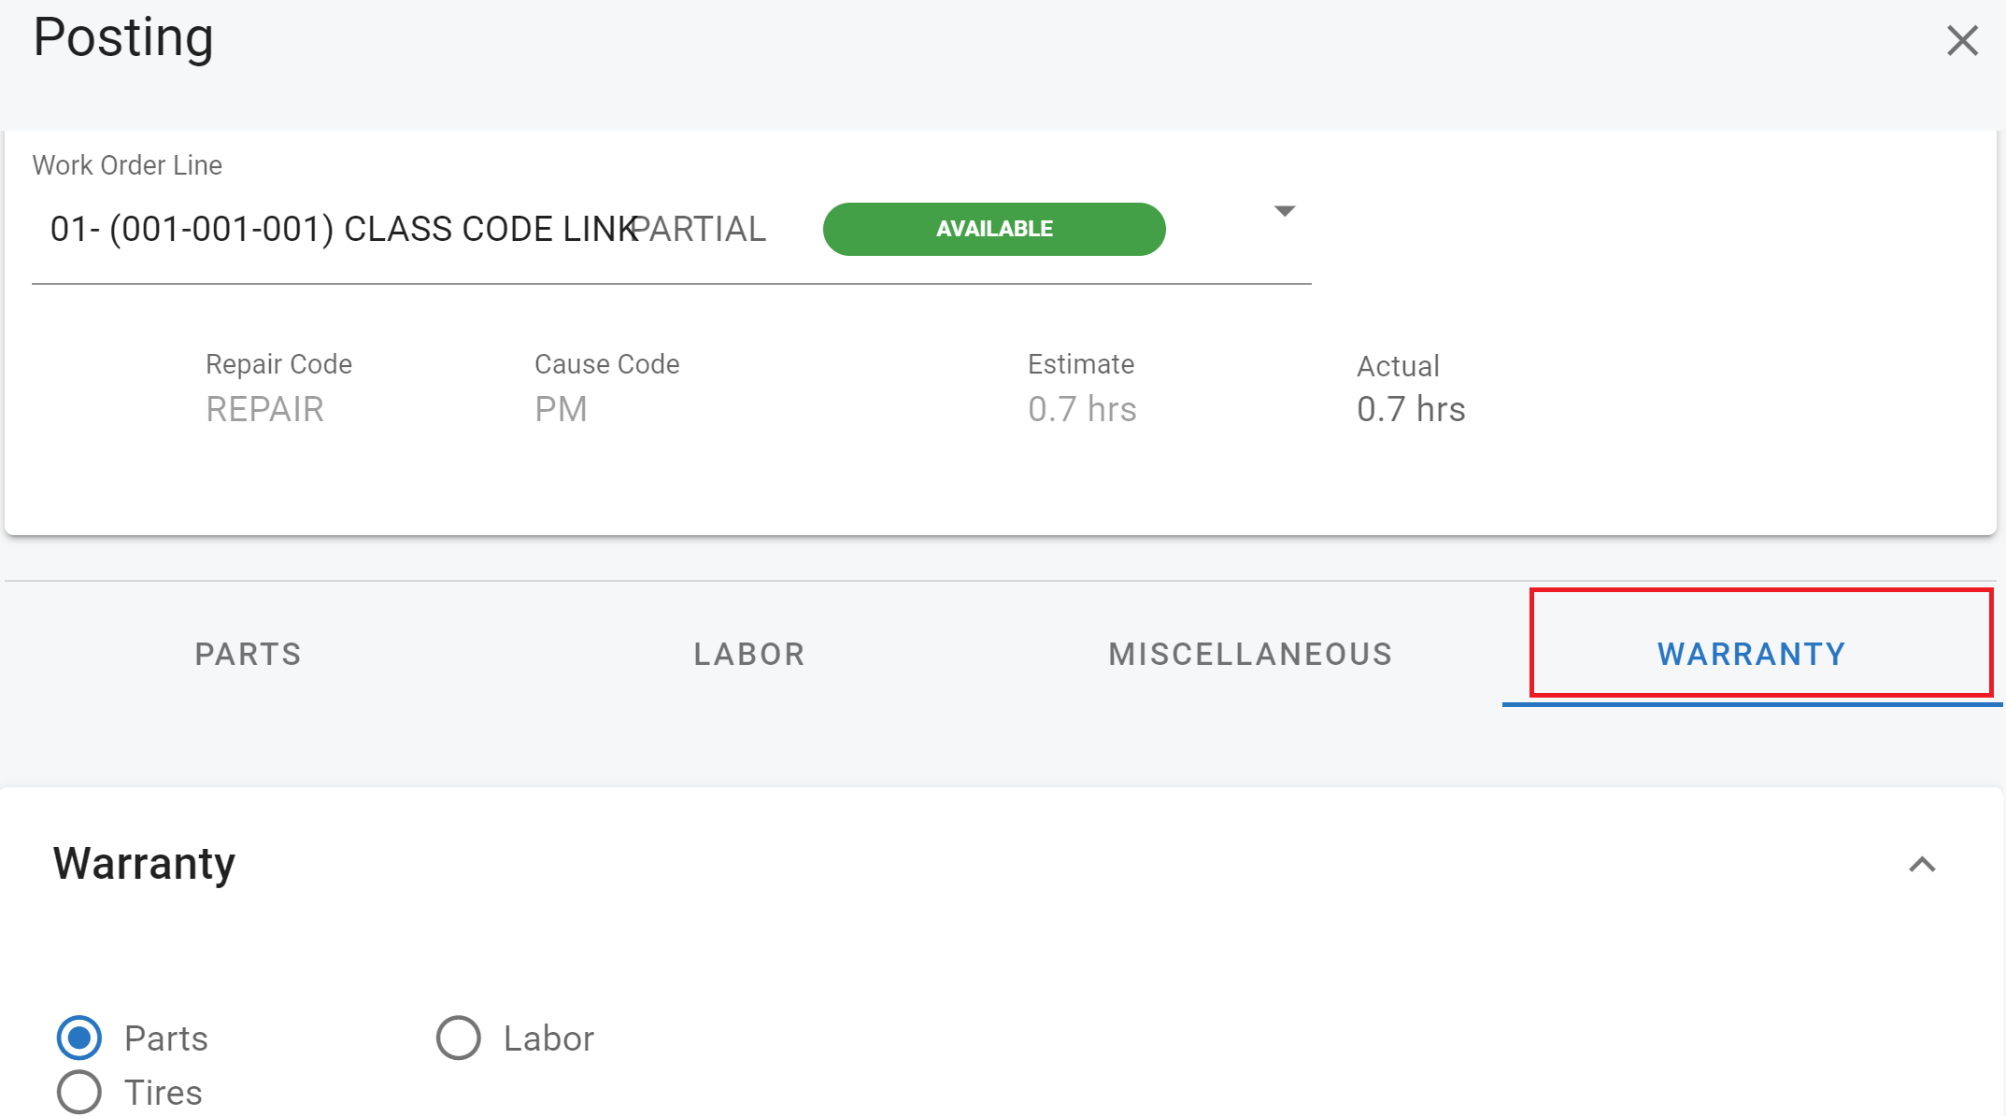Click the work order line text 01- (001-001-001)
This screenshot has height=1116, width=2006.
(x=192, y=229)
